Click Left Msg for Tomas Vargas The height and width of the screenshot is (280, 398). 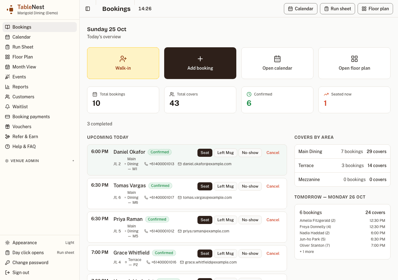click(225, 186)
